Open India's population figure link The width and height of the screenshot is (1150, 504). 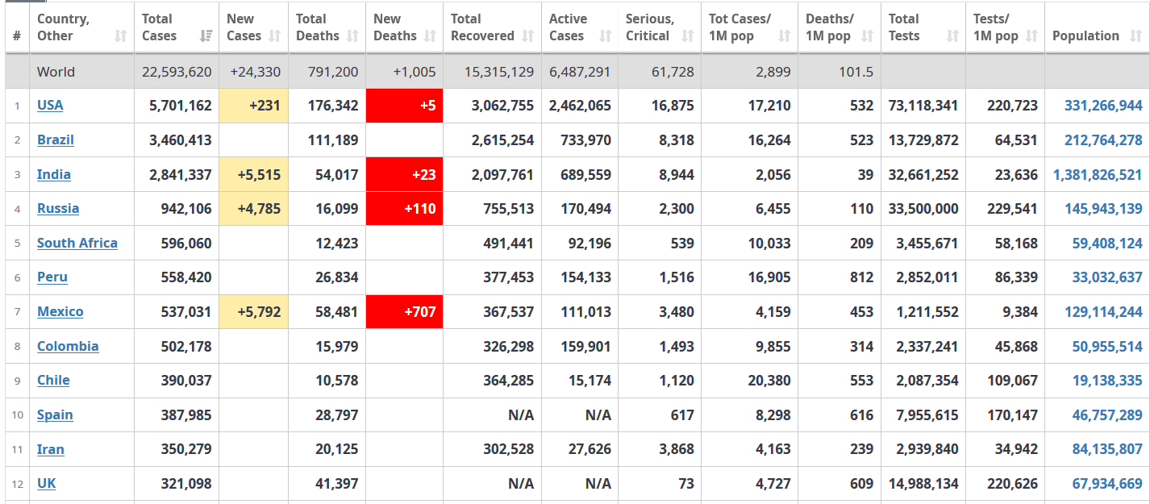1098,174
